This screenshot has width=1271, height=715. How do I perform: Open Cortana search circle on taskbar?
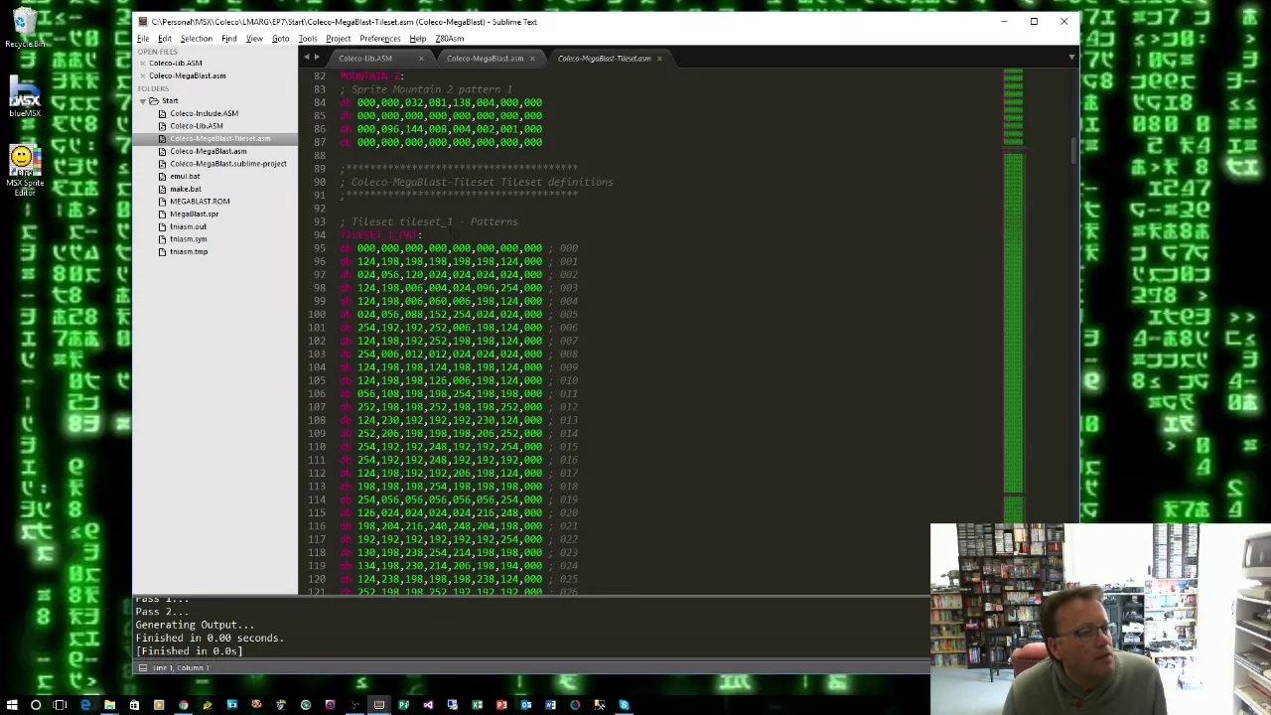[36, 705]
